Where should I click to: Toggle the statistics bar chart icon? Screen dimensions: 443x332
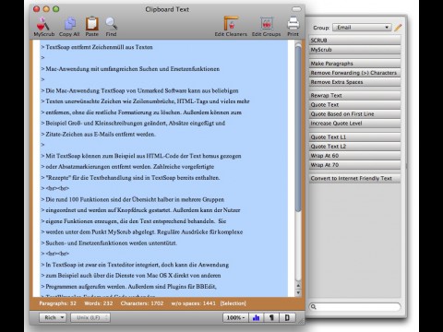pyautogui.click(x=256, y=317)
